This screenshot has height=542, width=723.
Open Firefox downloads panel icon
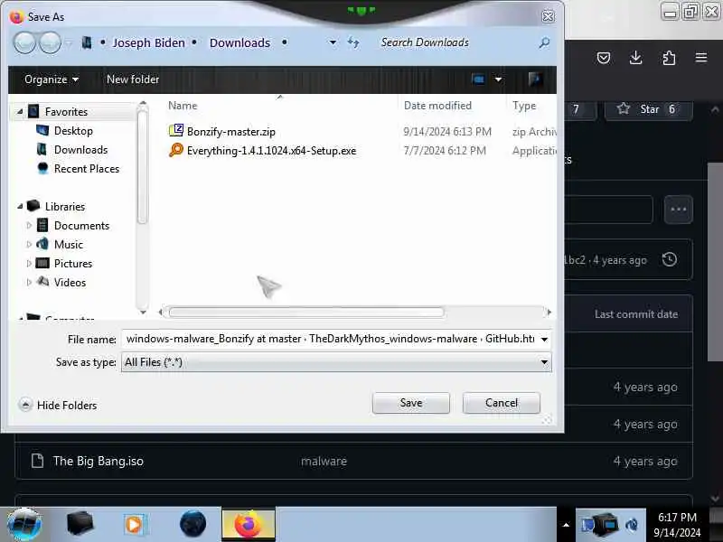pyautogui.click(x=636, y=58)
